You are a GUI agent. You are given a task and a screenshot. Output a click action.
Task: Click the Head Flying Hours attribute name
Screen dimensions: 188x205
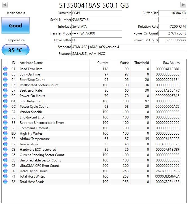tap(34, 171)
